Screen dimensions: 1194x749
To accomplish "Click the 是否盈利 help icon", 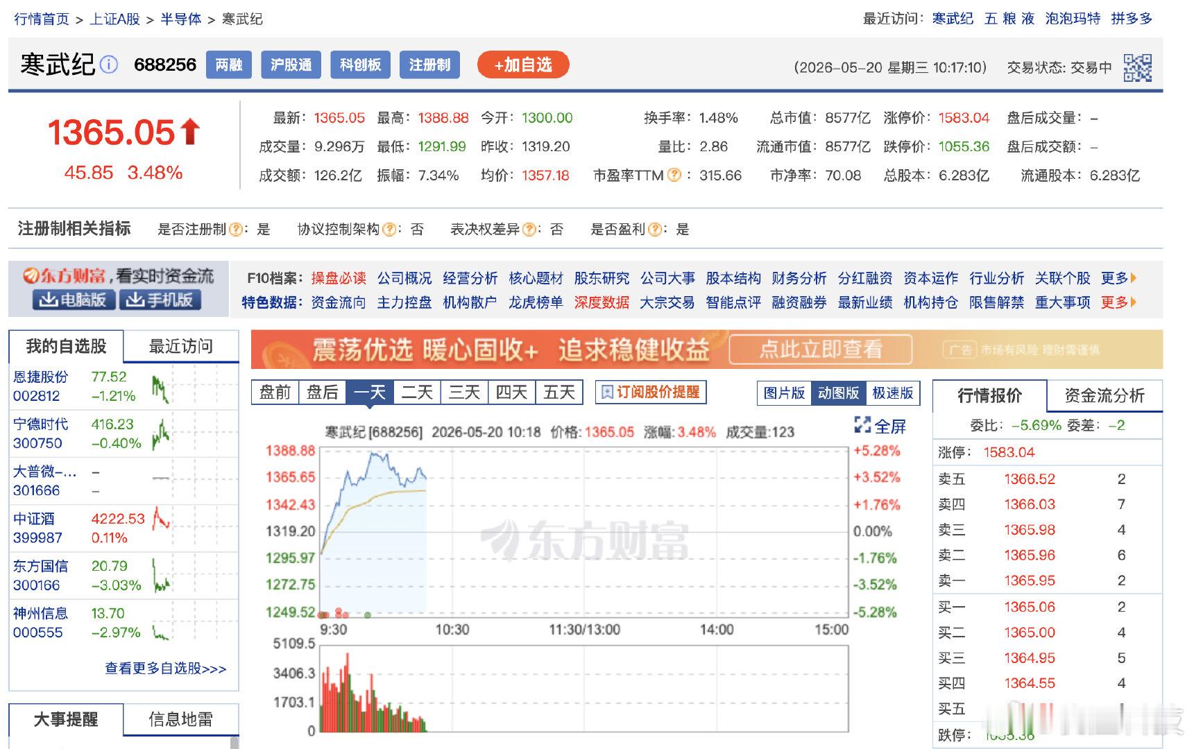I will click(655, 230).
